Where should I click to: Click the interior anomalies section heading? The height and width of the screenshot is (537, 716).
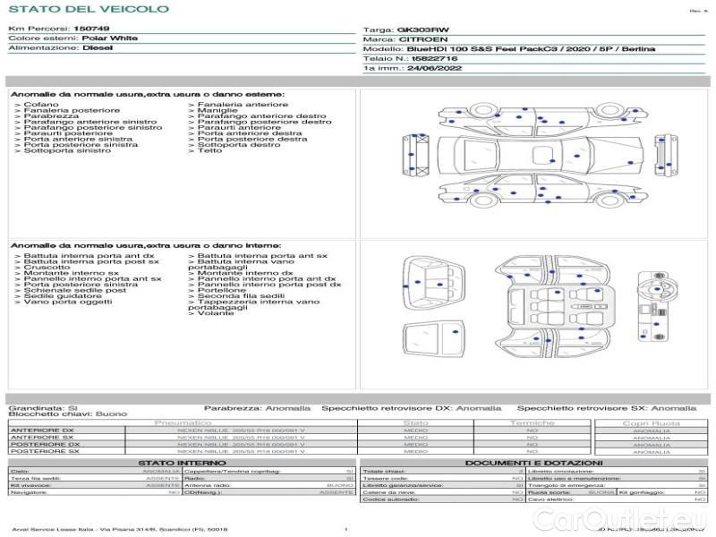(146, 245)
